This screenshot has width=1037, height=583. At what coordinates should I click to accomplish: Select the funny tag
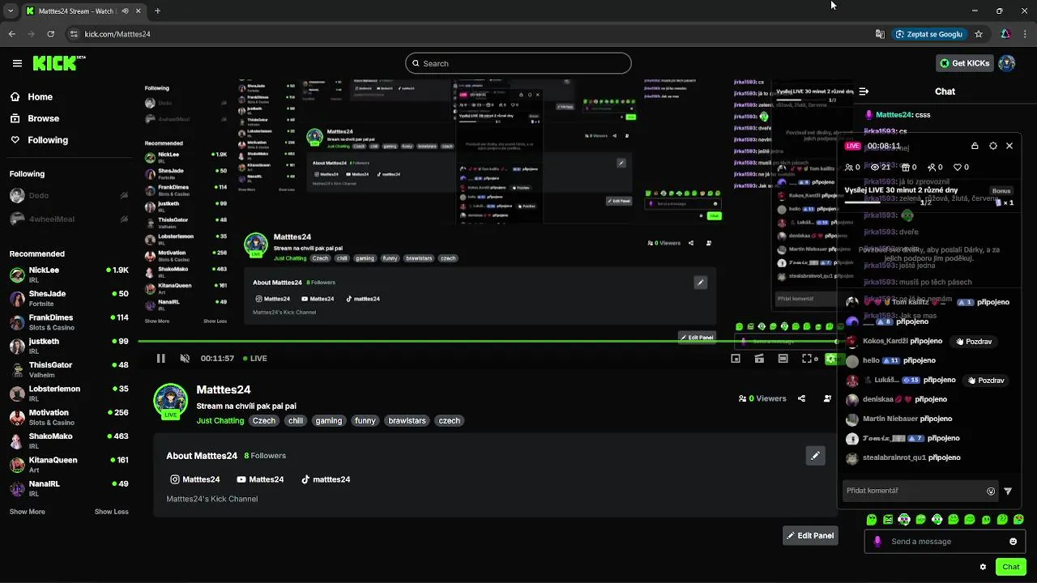pos(365,421)
